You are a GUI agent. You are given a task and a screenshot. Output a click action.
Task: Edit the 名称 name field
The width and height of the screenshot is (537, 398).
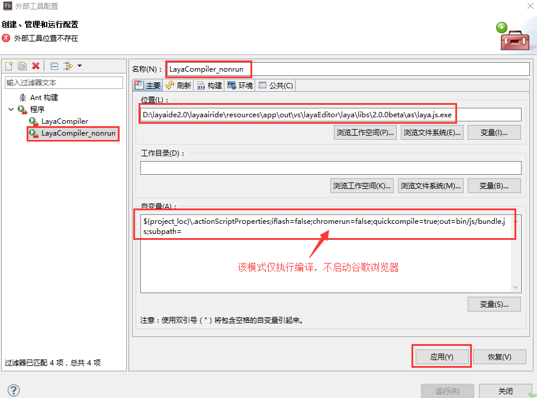[x=348, y=69]
